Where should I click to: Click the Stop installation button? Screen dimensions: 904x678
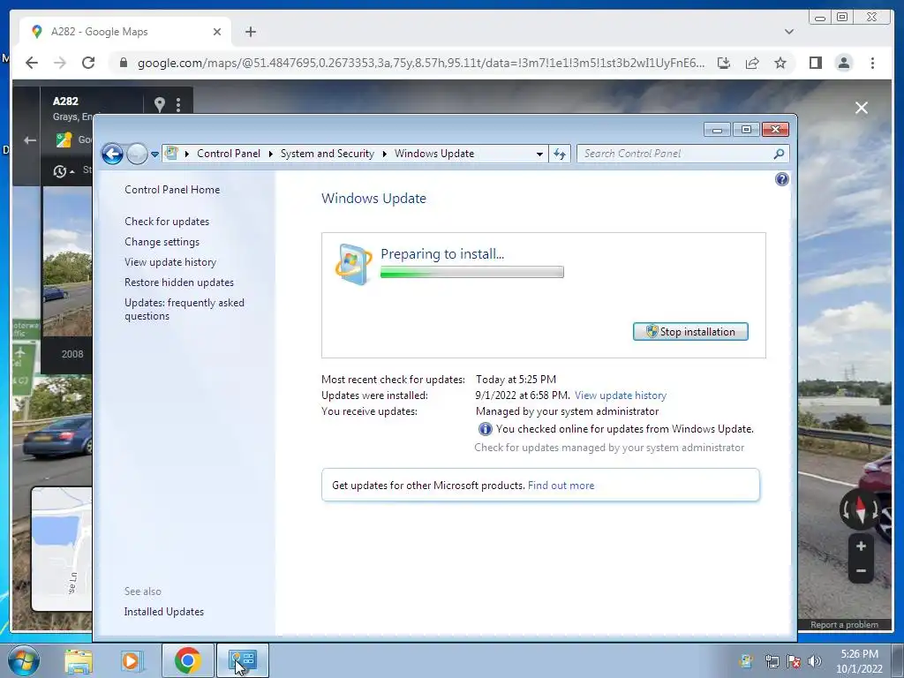pyautogui.click(x=690, y=332)
